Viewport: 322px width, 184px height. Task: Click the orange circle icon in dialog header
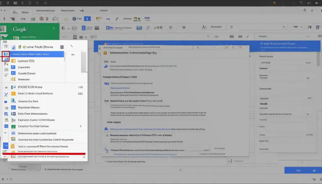pos(105,53)
